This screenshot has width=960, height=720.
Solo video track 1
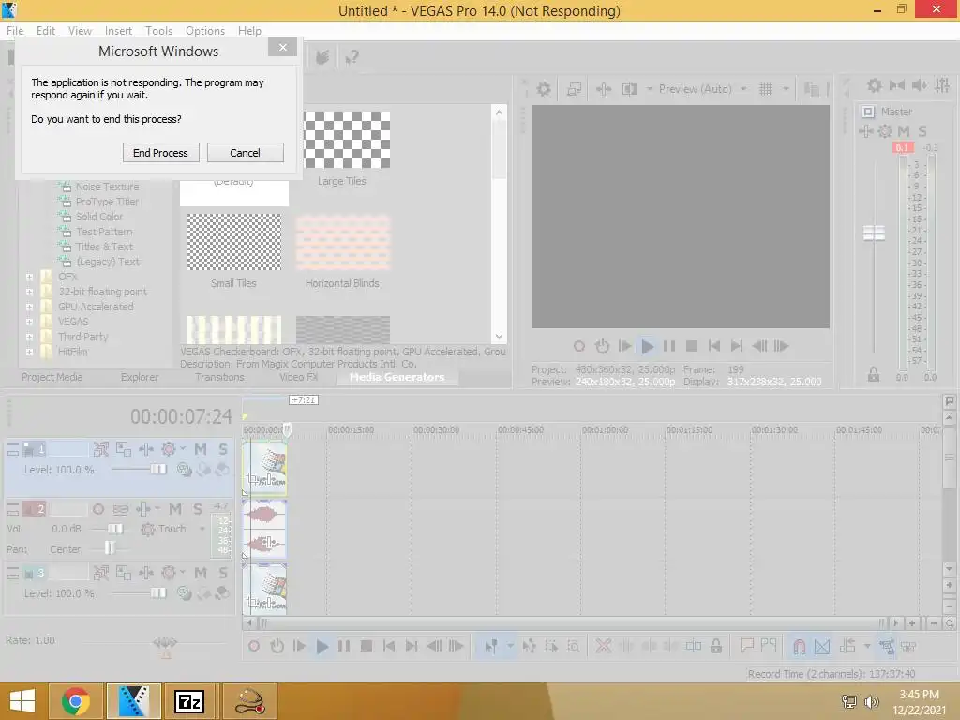[x=223, y=449]
